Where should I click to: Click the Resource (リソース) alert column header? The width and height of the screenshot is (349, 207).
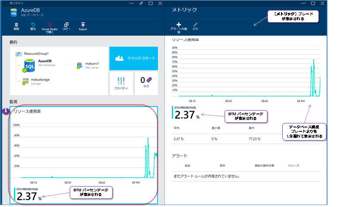coord(294,166)
